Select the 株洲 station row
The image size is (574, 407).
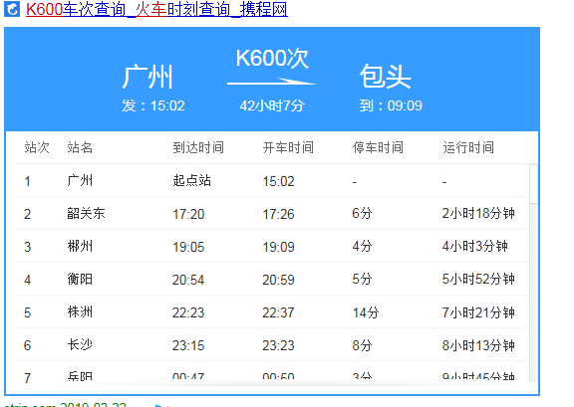tap(271, 311)
